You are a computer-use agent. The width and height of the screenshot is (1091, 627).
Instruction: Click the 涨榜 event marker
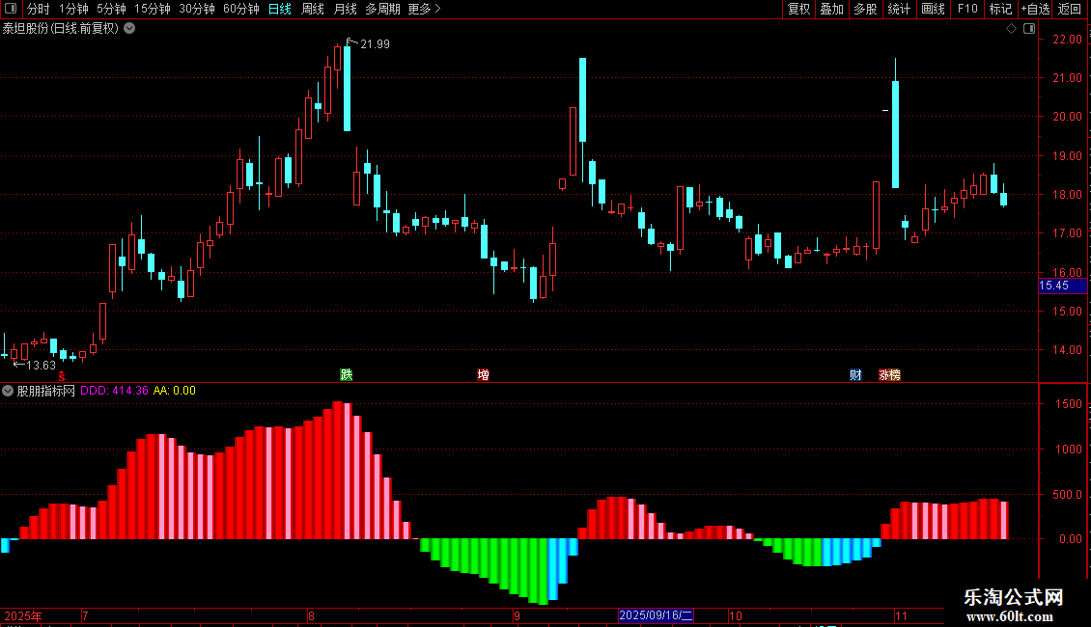click(889, 374)
